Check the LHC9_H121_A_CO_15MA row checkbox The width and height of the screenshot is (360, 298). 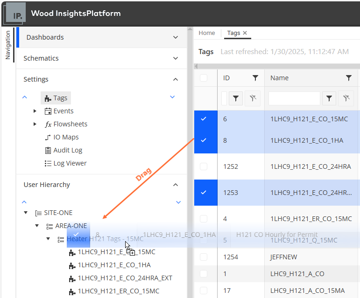point(204,291)
